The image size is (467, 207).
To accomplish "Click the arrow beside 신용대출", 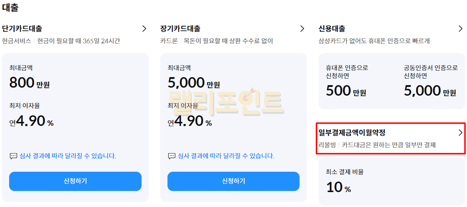I will [460, 28].
